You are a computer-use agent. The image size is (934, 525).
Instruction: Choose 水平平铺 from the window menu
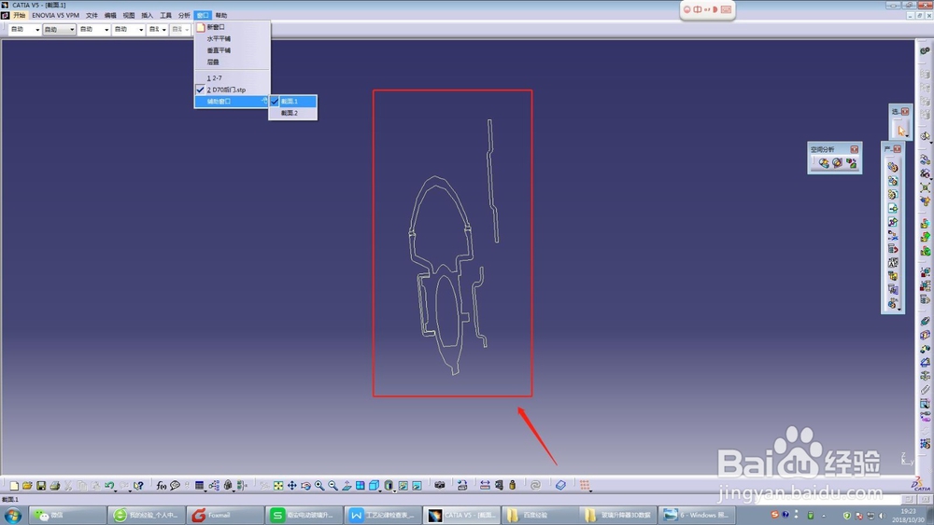(233, 38)
